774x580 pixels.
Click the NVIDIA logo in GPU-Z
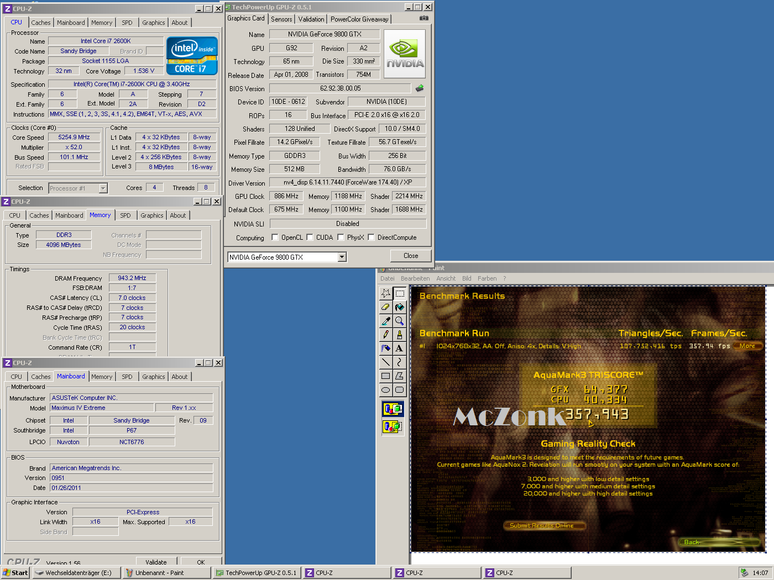[405, 54]
